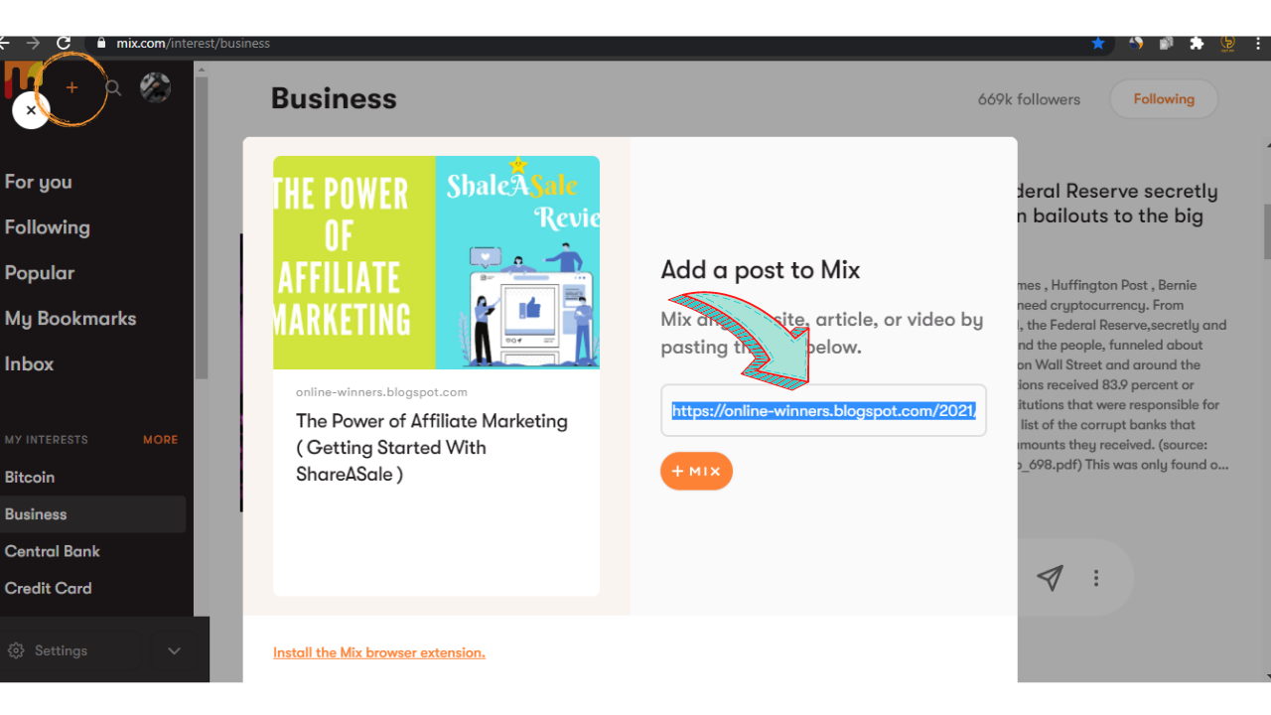Select the Central Bank interest

point(53,551)
